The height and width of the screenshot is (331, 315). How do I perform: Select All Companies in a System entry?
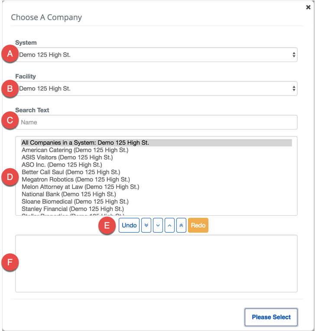pos(85,143)
